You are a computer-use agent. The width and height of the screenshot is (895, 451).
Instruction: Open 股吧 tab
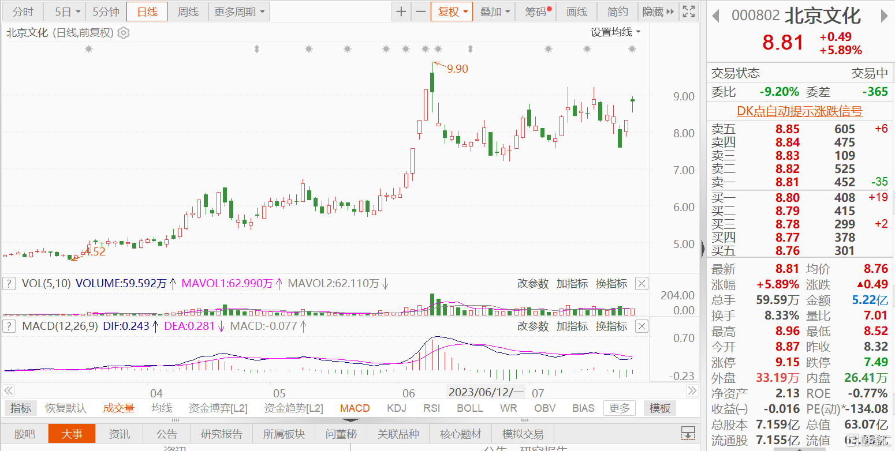(24, 434)
